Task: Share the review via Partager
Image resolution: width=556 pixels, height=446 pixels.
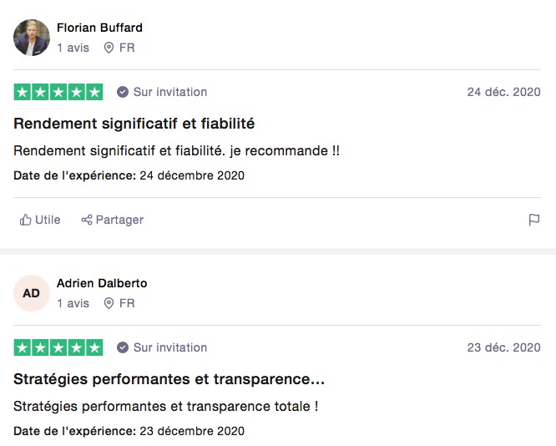Action: (112, 220)
